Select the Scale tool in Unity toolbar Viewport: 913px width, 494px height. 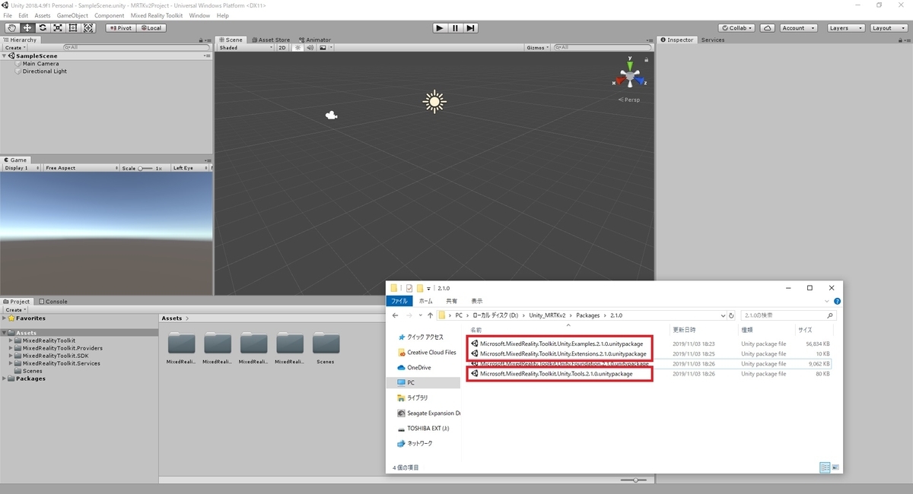pyautogui.click(x=57, y=28)
